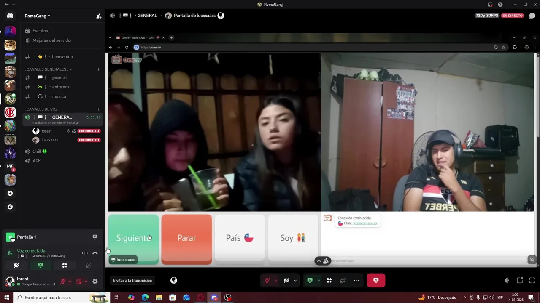
Task: Click 'Establece un estado de canal' link
Action: coord(55,123)
